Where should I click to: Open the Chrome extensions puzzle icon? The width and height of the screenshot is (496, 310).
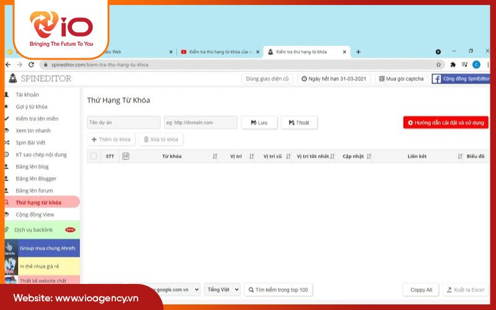coord(453,64)
